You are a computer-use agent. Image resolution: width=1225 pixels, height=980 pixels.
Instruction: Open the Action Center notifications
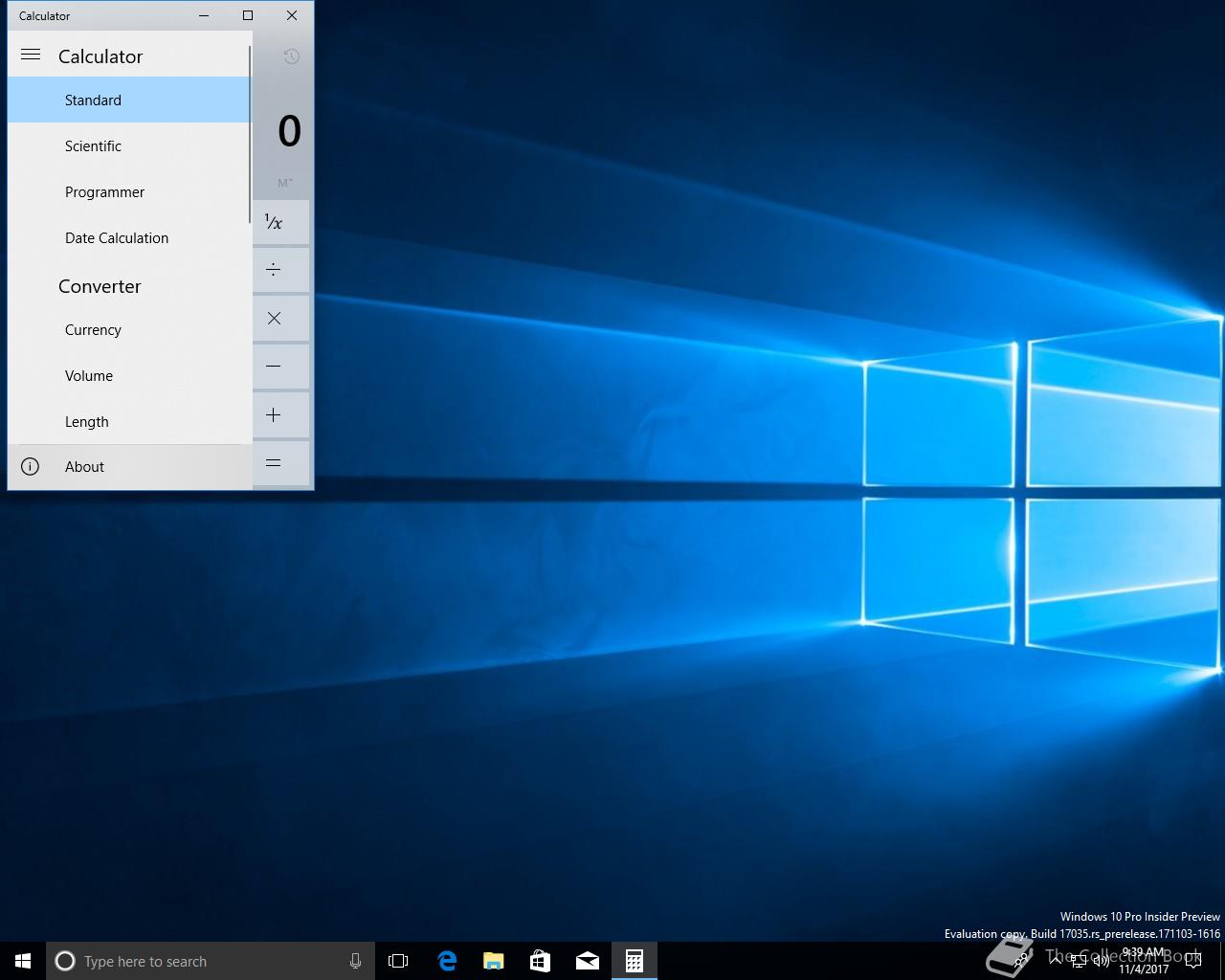click(x=1193, y=961)
